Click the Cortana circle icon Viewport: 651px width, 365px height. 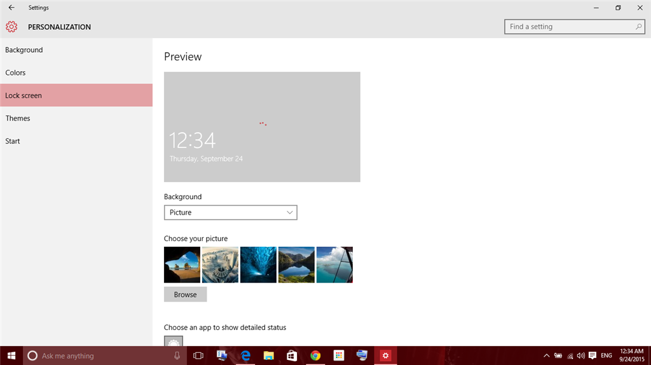[32, 355]
